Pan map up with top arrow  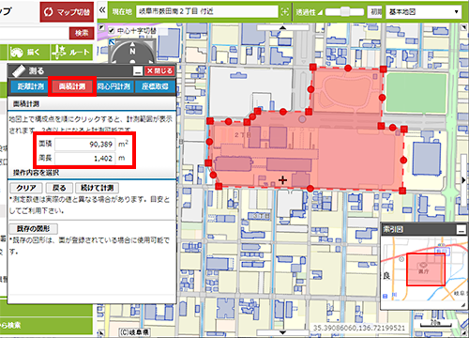[283, 28]
